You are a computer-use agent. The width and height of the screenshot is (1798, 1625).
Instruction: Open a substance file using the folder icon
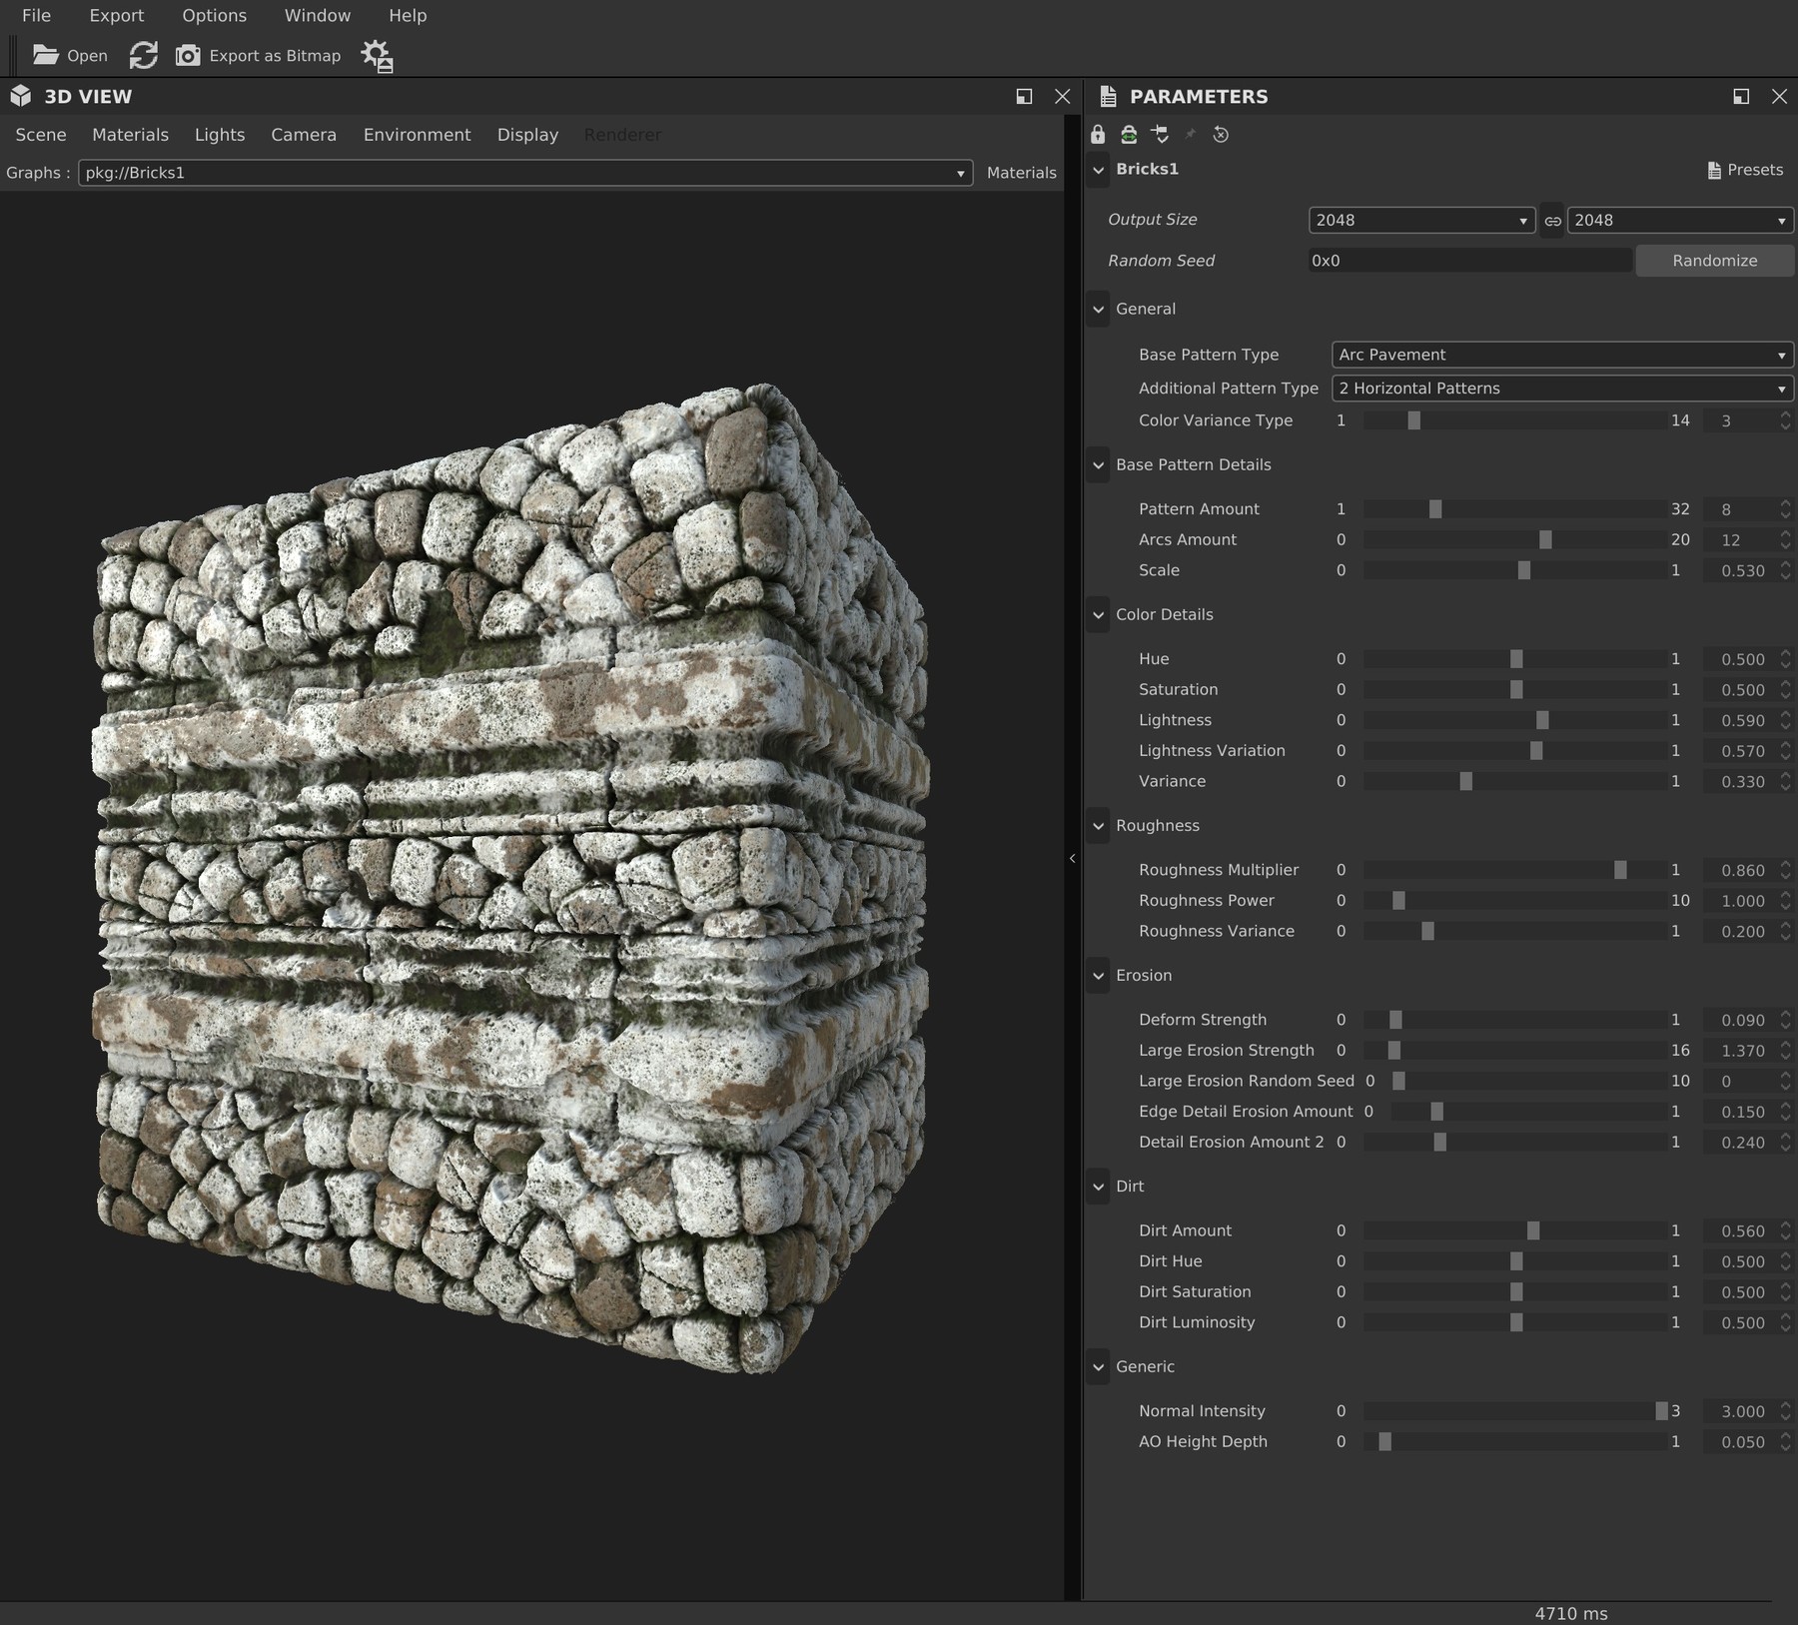point(47,55)
